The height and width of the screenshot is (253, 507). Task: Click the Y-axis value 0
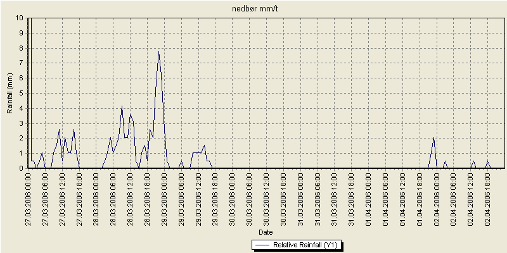22,168
